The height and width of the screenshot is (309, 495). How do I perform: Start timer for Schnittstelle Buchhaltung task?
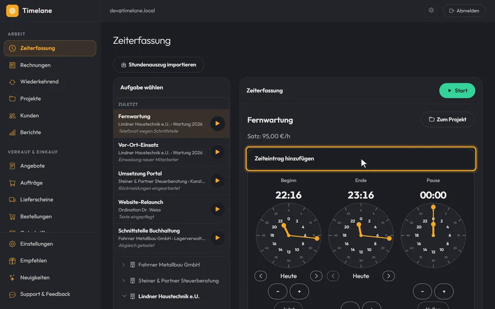coord(218,238)
